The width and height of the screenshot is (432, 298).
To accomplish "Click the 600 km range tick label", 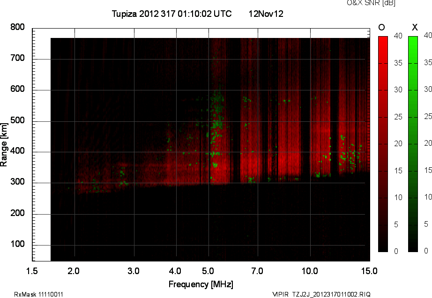I will (17, 89).
